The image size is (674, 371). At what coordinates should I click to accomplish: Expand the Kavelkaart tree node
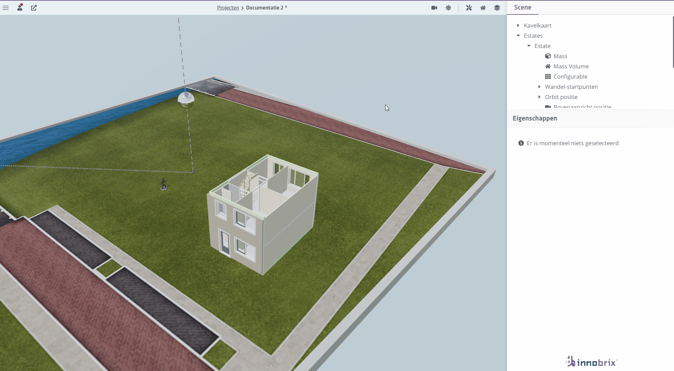(x=518, y=25)
